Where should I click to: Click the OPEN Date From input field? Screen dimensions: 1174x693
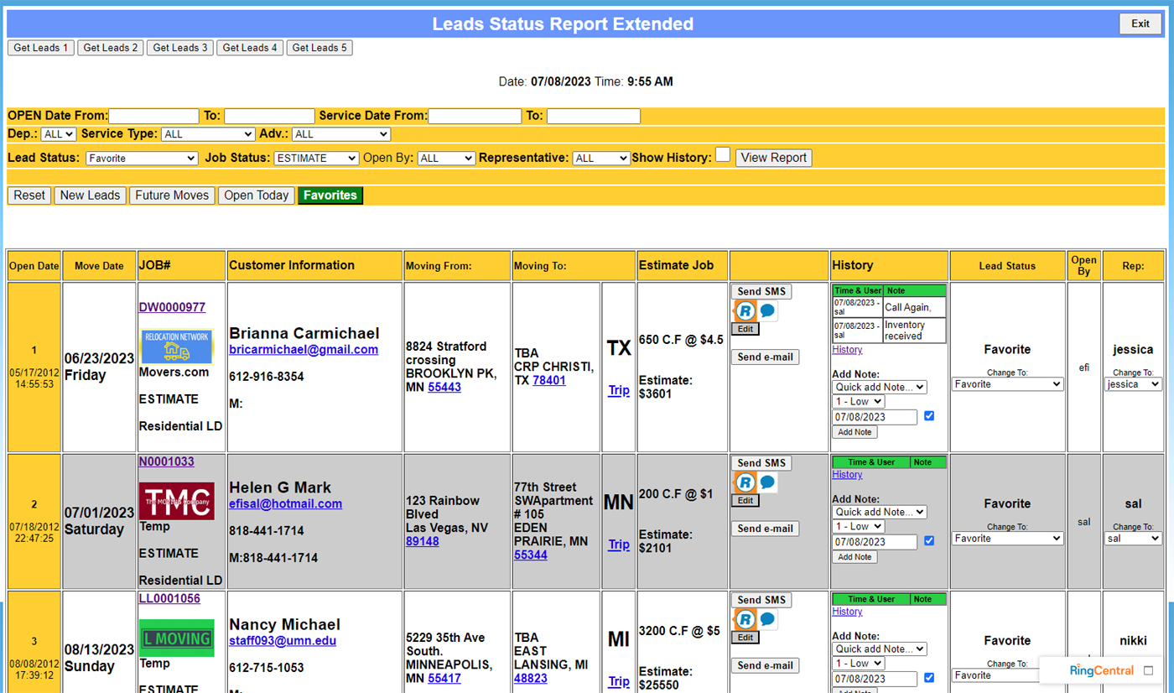[153, 116]
